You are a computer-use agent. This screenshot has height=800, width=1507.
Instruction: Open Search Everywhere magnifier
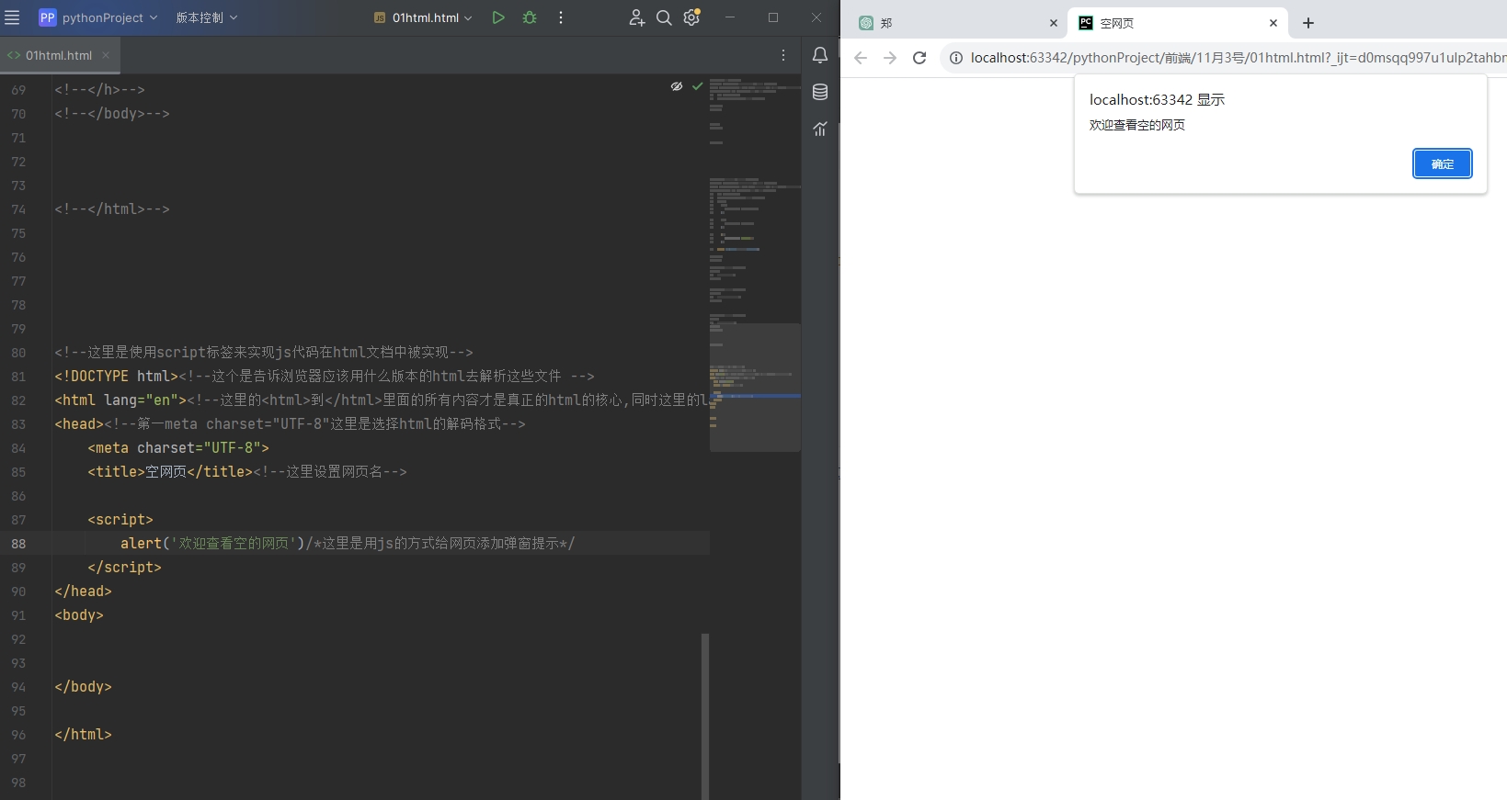pyautogui.click(x=664, y=17)
